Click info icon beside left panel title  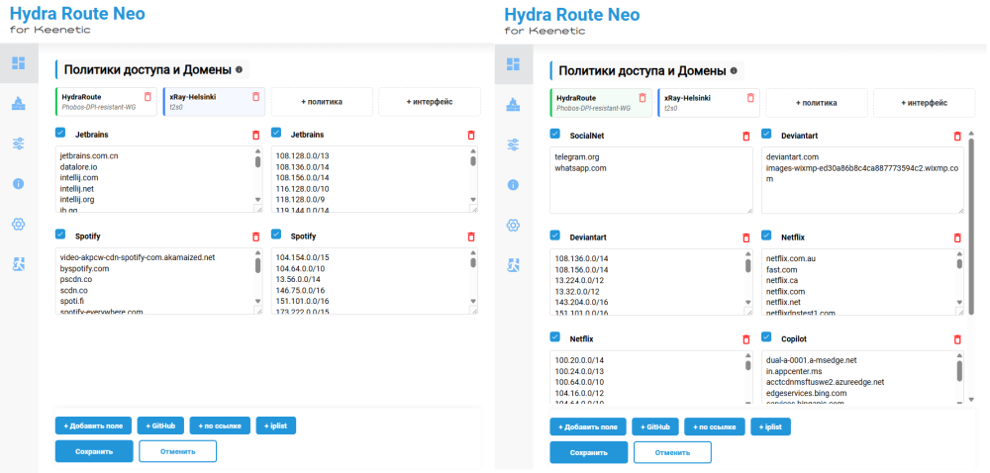tap(240, 70)
